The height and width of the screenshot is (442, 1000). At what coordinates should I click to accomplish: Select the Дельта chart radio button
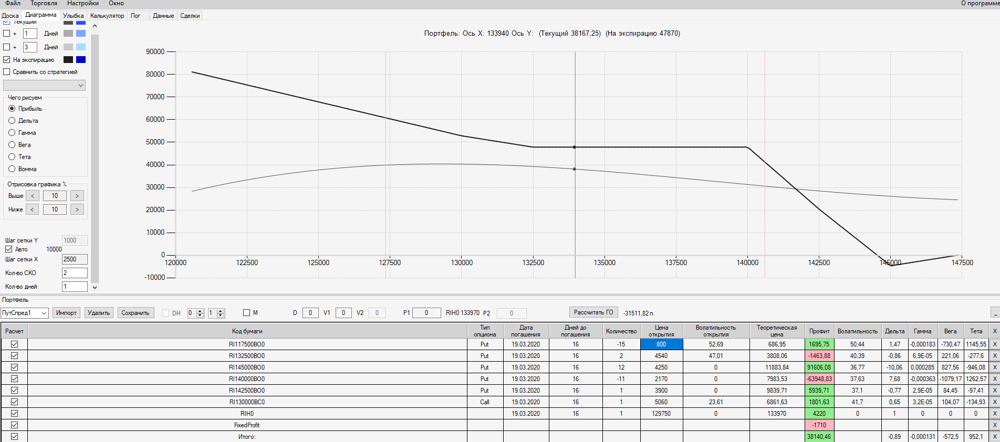pos(12,121)
